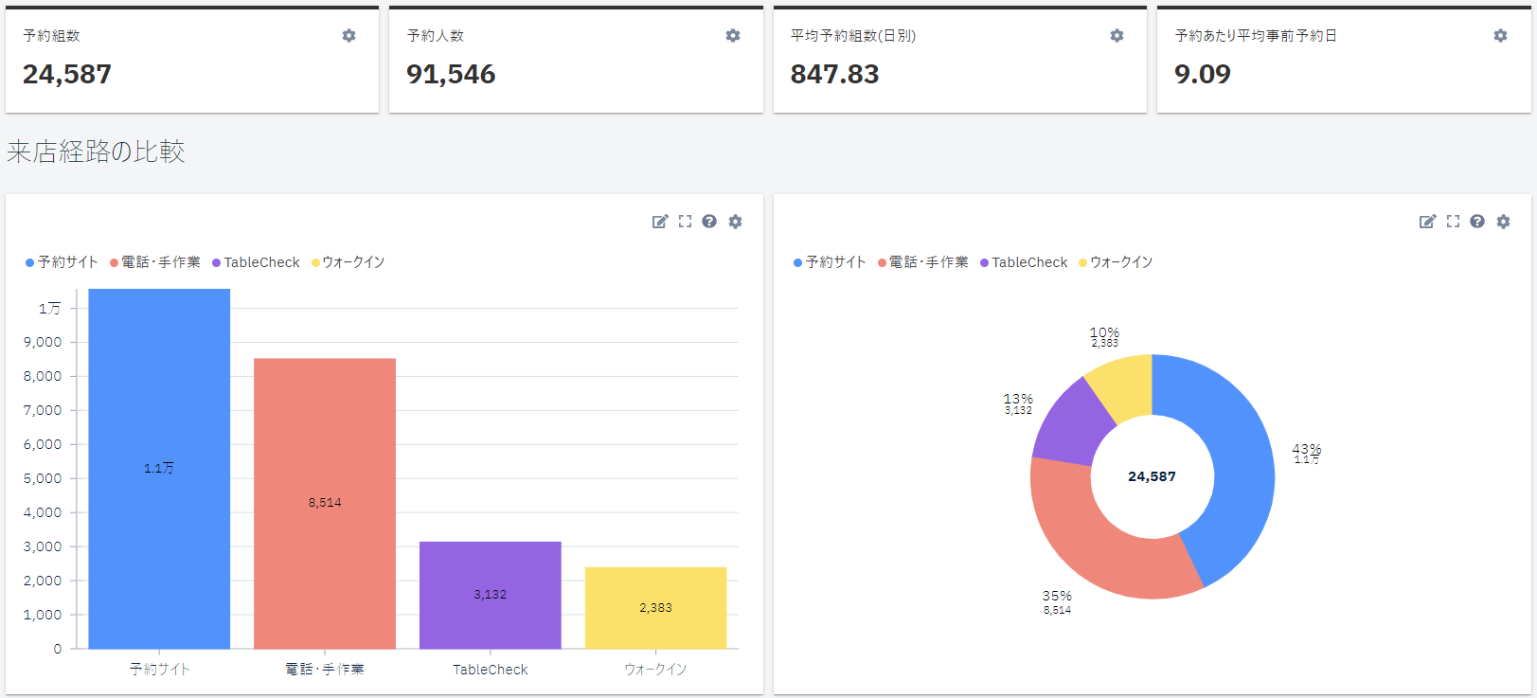Click gear icon on 予約あたり平均事前予約日 card
Screen dimensions: 1537x698
pos(1500,36)
